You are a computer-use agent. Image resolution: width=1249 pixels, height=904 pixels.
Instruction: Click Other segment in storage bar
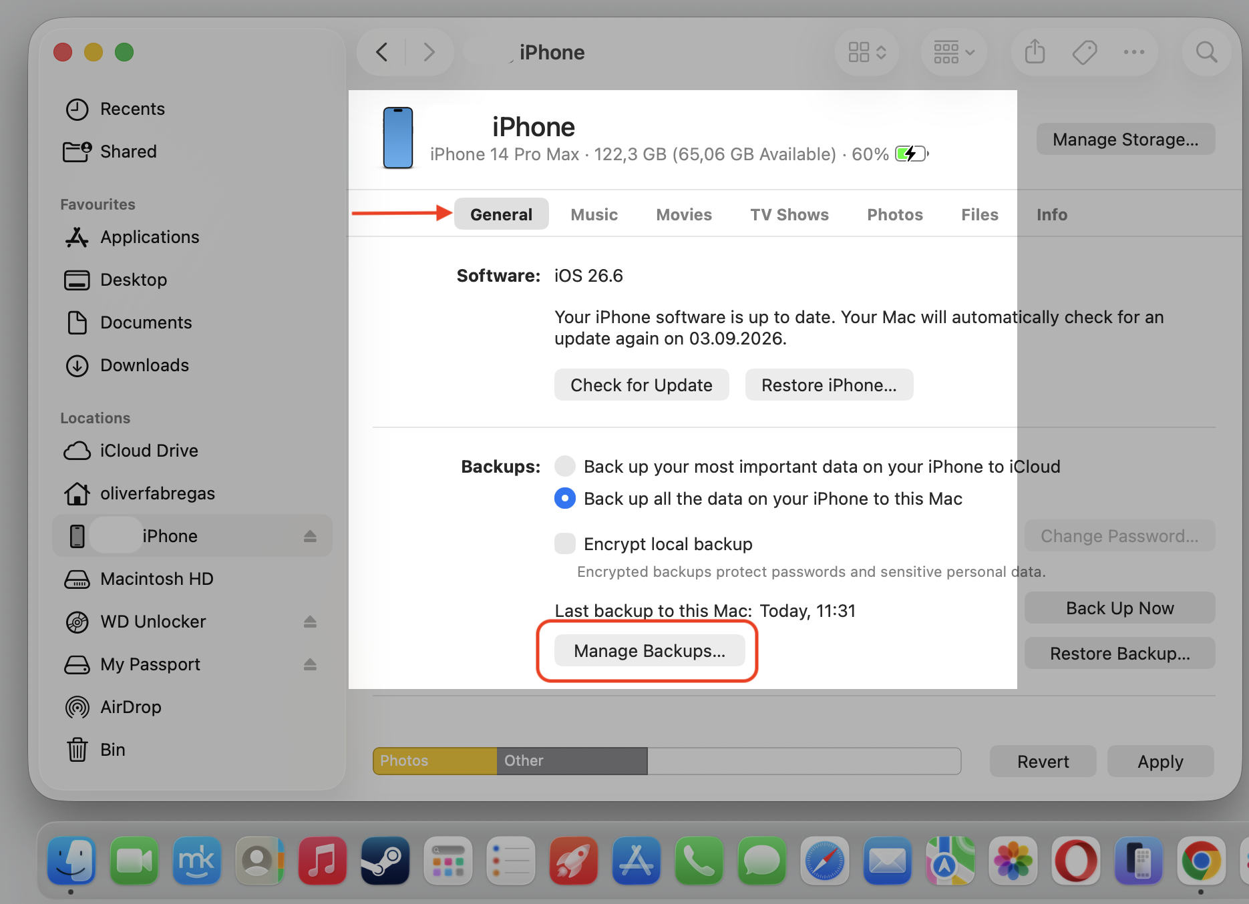(572, 761)
